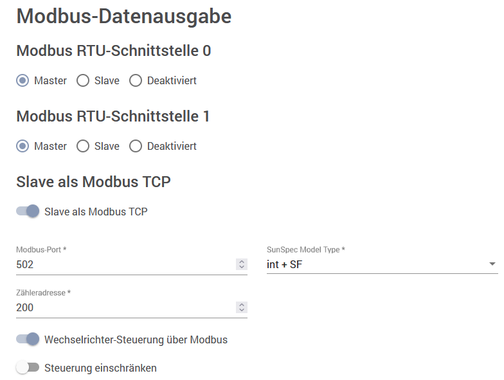Decrease Zähleradresse with down arrow

[242, 310]
